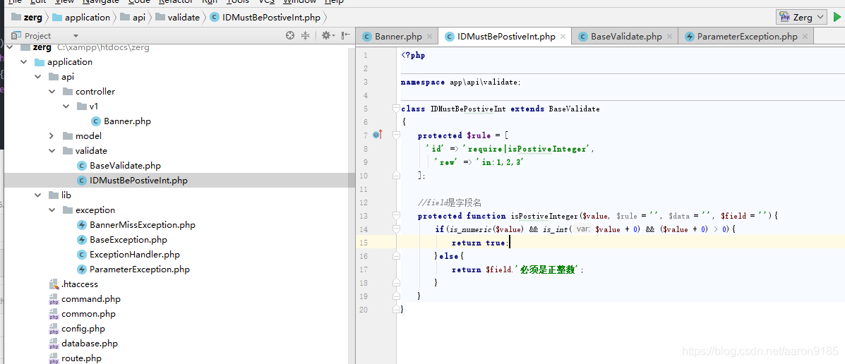This screenshot has width=845, height=364.
Task: Open the Project panel settings gear
Action: (x=326, y=35)
